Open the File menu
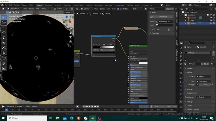Viewport: 216px width, 121px height. [x=6, y=5]
